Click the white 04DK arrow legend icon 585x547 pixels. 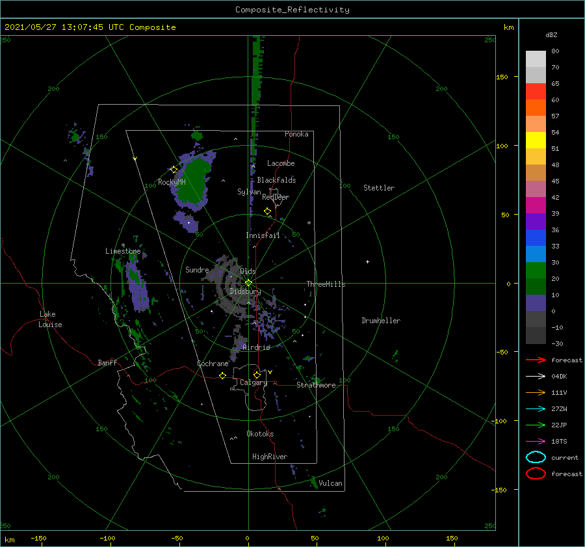[536, 376]
